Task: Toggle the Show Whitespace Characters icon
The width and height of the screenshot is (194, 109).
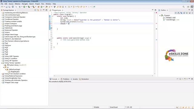Action: [66, 7]
